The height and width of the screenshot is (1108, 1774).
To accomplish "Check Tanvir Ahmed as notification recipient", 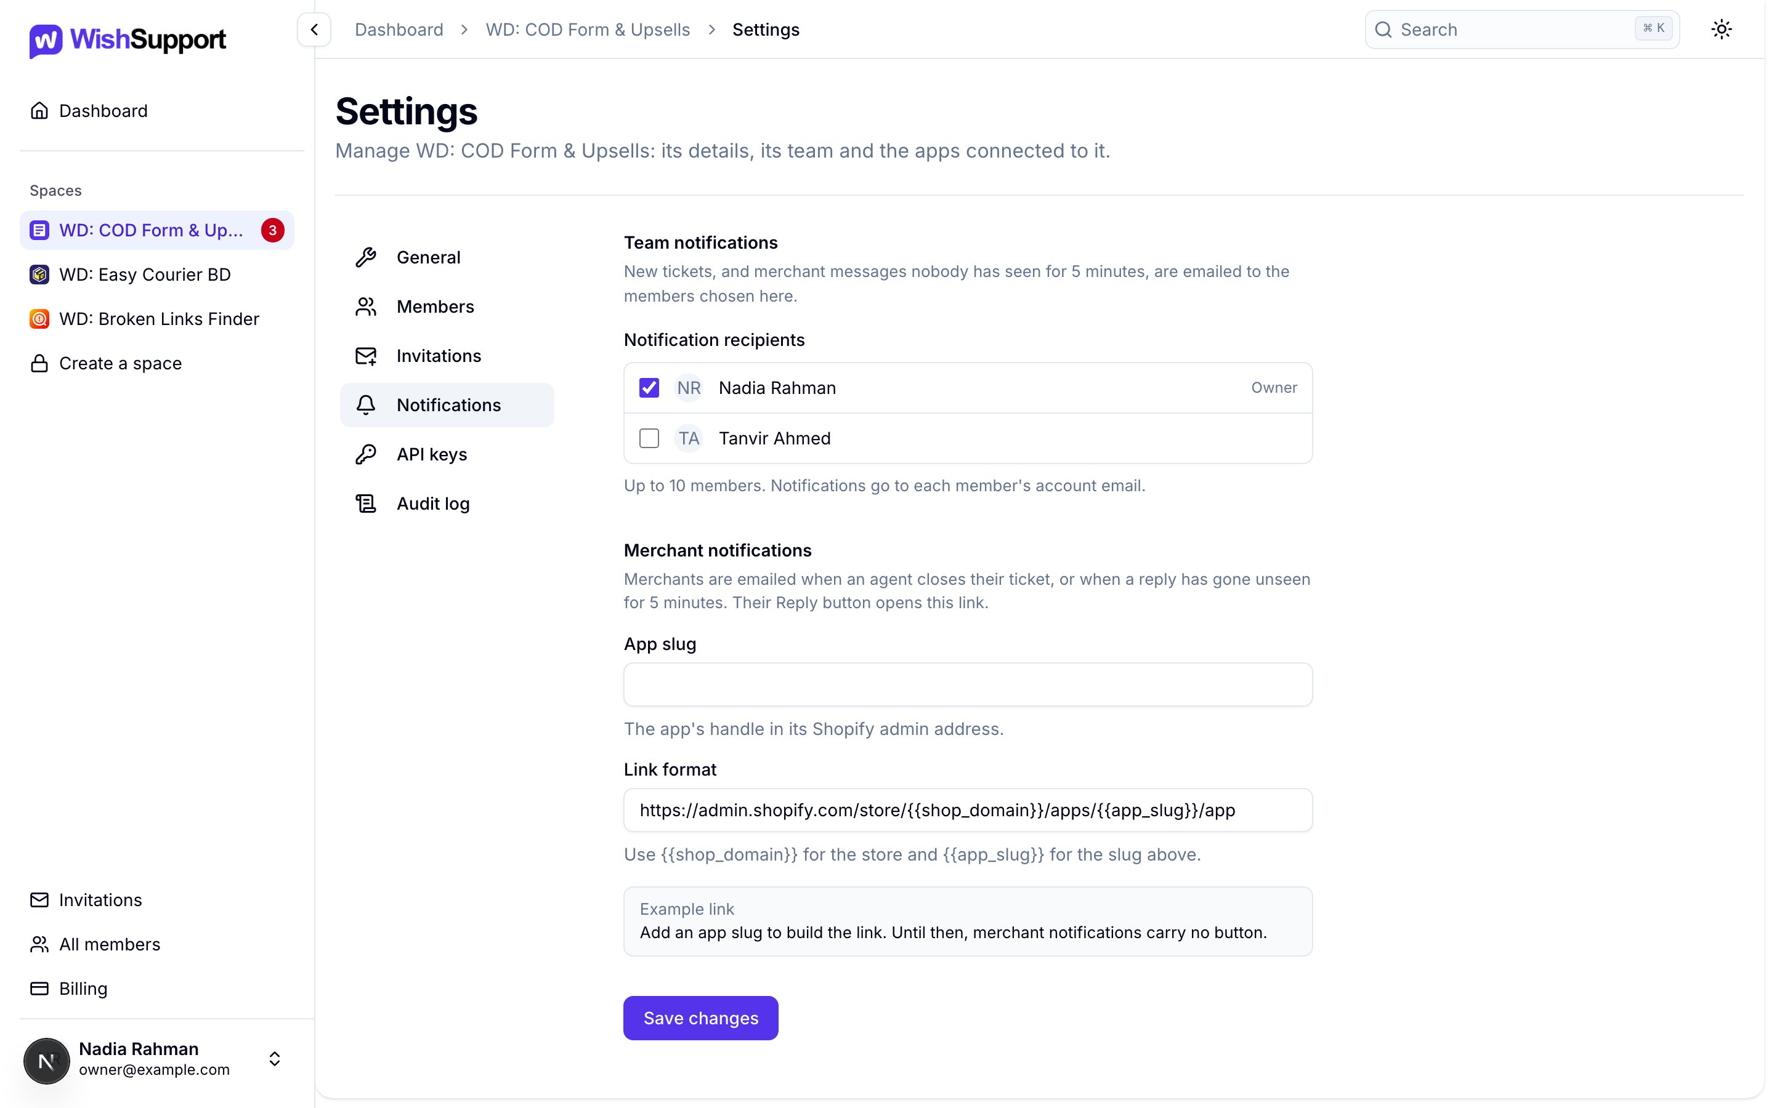I will tap(649, 438).
